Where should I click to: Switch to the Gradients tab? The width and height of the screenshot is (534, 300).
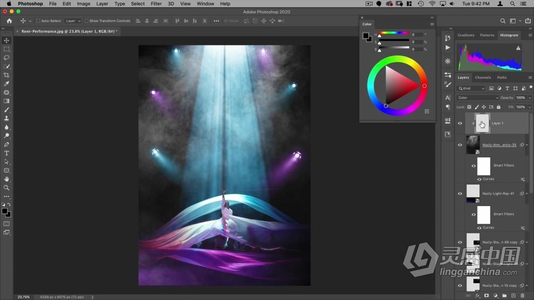[x=466, y=35]
